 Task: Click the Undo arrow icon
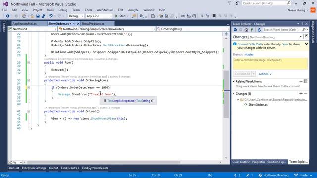pos(51,16)
